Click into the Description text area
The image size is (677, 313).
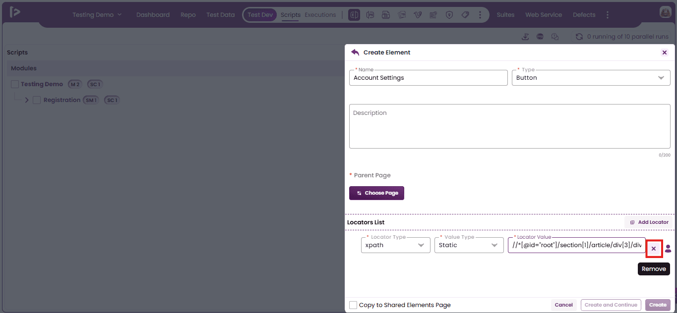[x=510, y=126]
